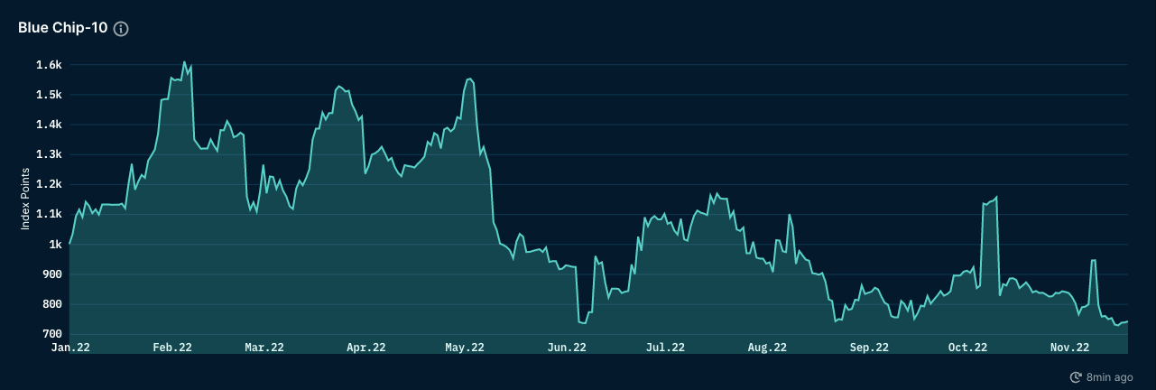Image resolution: width=1156 pixels, height=390 pixels.
Task: Click the Jul.22 x-axis label
Action: pyautogui.click(x=665, y=348)
